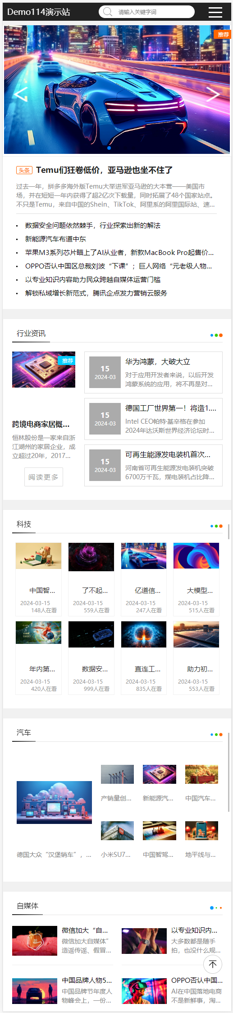The height and width of the screenshot is (1013, 233).
Task: Open the hamburger menu icon
Action: (x=215, y=12)
